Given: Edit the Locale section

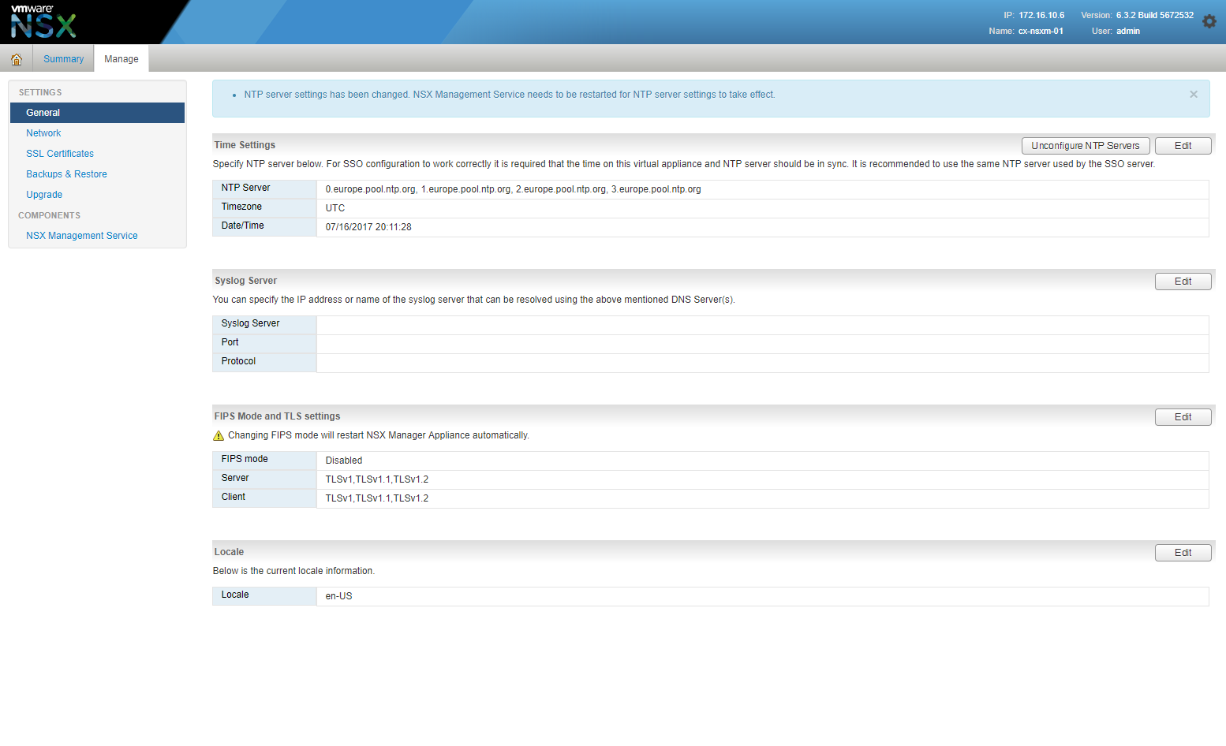Looking at the screenshot, I should click(1182, 553).
